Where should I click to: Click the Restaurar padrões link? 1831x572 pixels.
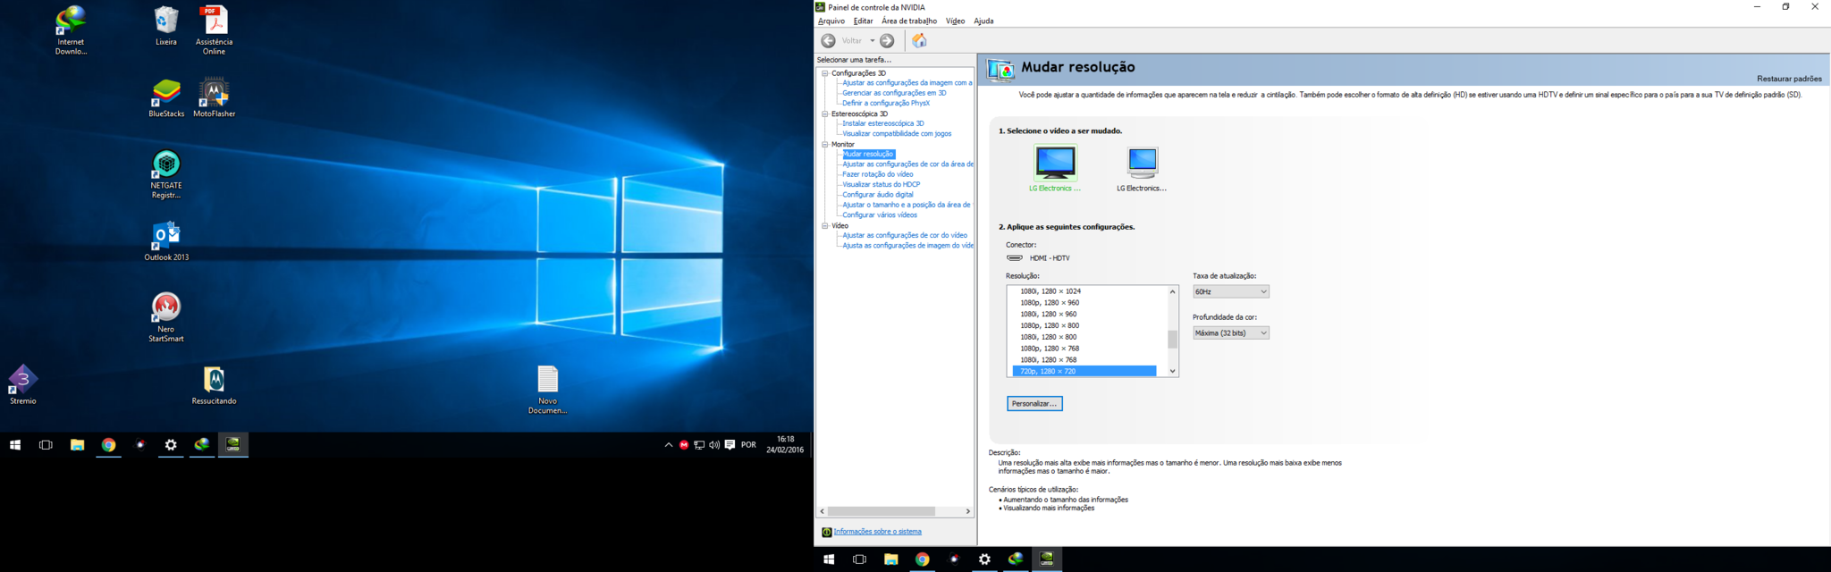click(x=1789, y=79)
